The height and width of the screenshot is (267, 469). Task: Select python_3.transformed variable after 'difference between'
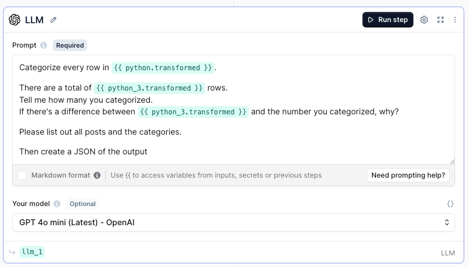click(193, 111)
